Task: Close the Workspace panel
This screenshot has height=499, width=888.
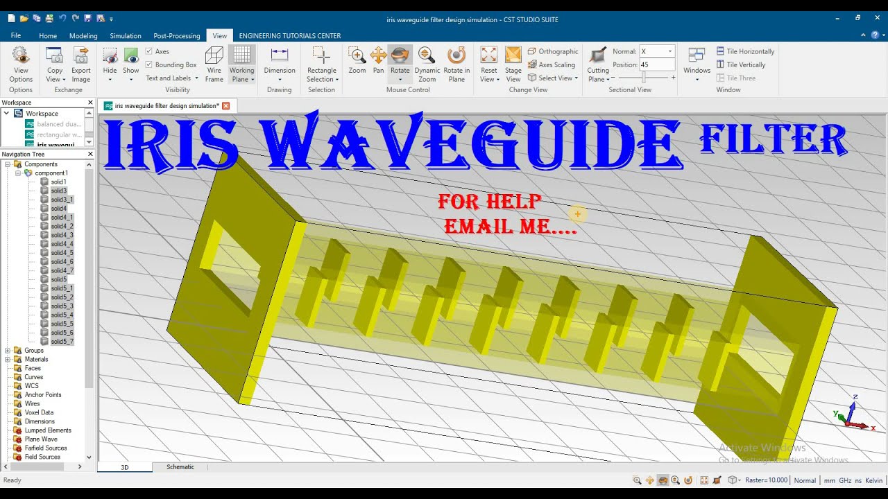Action: [90, 103]
